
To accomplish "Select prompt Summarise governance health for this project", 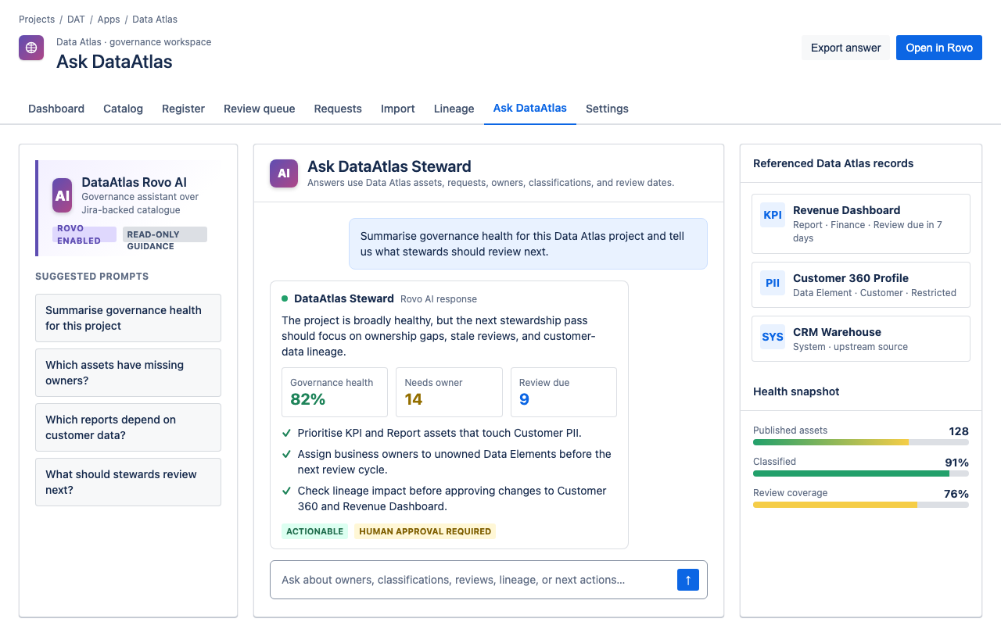I will click(x=128, y=318).
